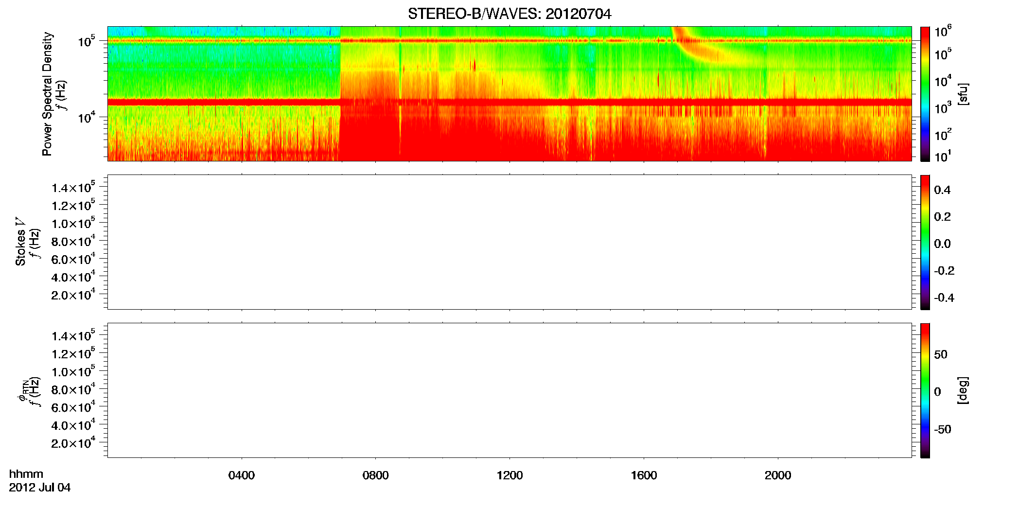Viewport: 1019px width, 525px height.
Task: Select the 10^1 tick on the sfu color bar
Action: (x=943, y=156)
